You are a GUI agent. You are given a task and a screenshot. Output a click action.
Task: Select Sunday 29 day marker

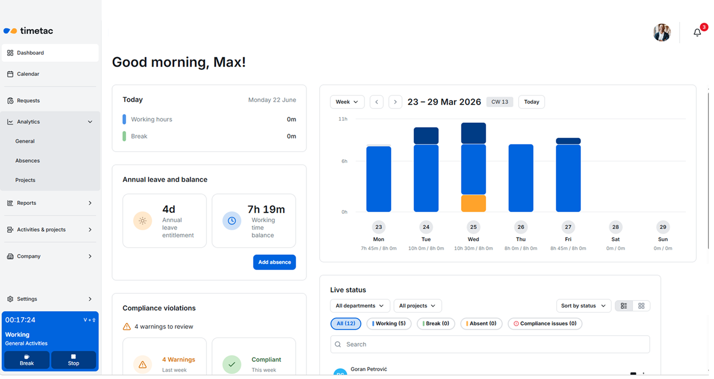pos(663,227)
